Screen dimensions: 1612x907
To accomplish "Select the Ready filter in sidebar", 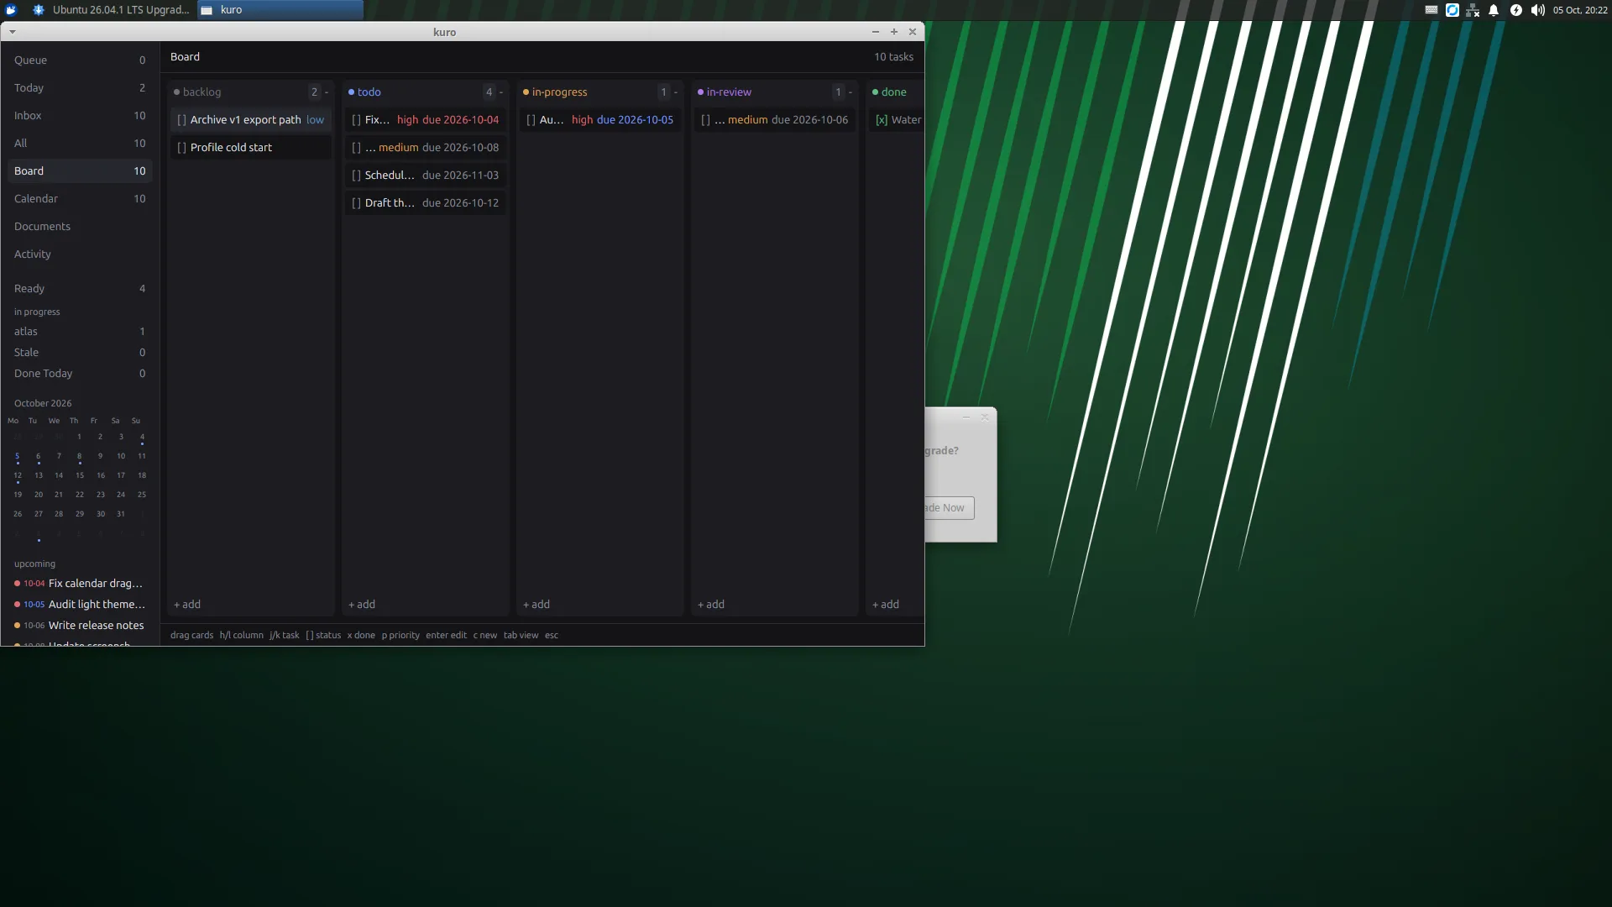I will tap(80, 289).
